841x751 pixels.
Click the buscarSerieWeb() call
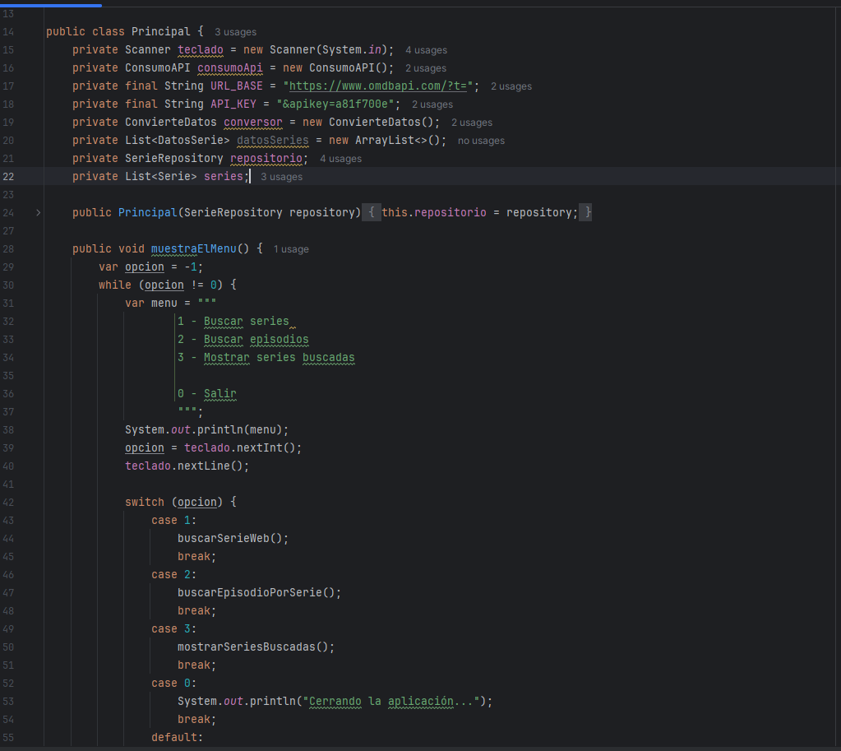233,538
